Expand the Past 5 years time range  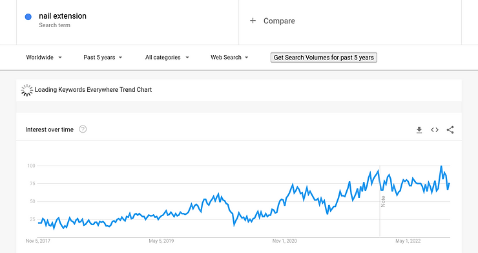(x=103, y=58)
